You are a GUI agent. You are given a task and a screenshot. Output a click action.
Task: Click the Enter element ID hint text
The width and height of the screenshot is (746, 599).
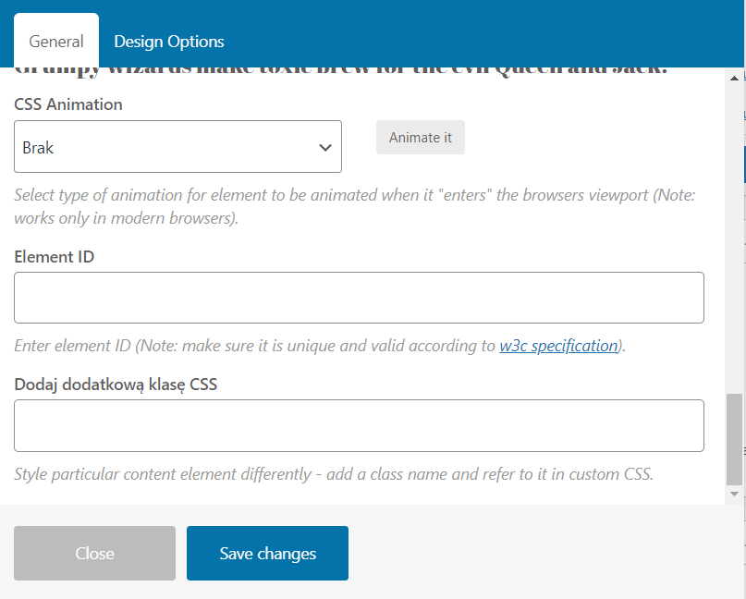click(x=256, y=347)
